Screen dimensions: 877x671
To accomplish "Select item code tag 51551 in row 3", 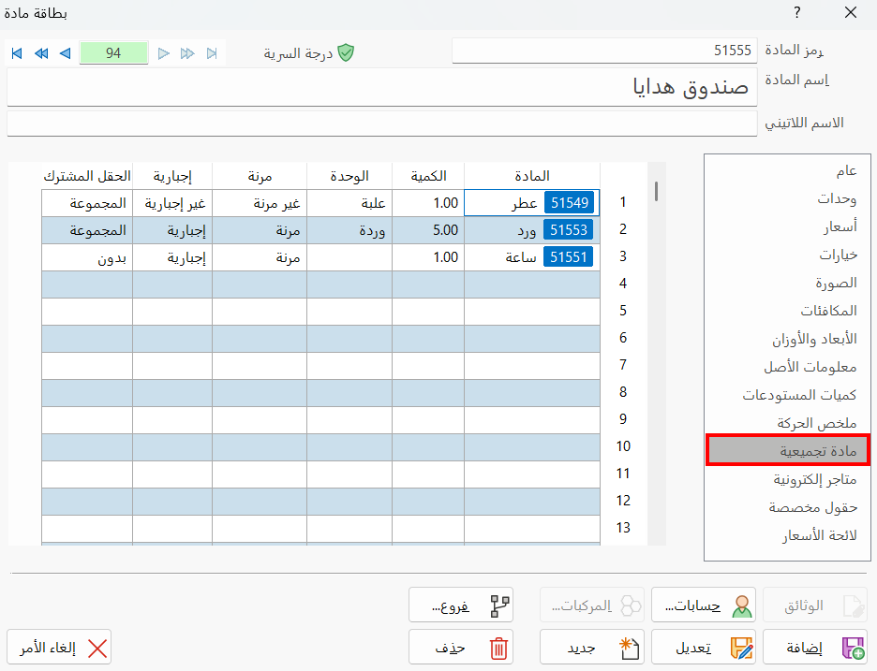I will click(x=568, y=257).
